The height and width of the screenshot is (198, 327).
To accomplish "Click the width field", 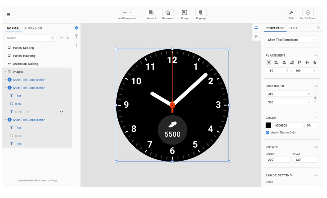I will click(x=289, y=94).
